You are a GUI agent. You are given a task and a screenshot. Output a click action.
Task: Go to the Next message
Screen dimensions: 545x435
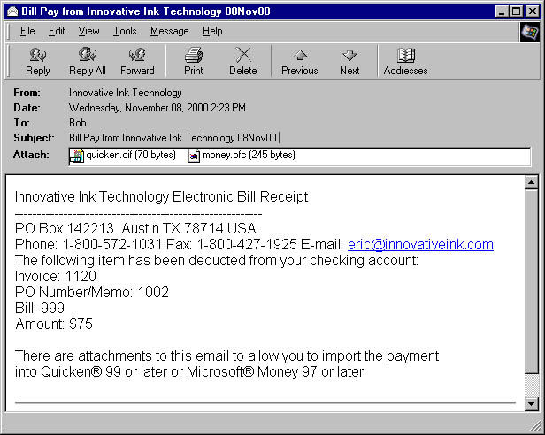[x=349, y=61]
